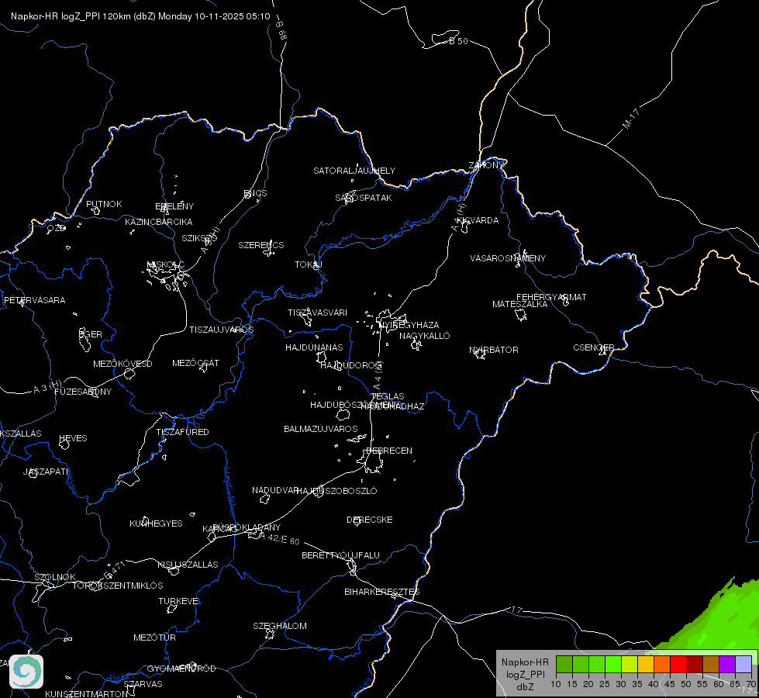Click the DERECSKE town label
759x698 pixels.
pyautogui.click(x=370, y=520)
